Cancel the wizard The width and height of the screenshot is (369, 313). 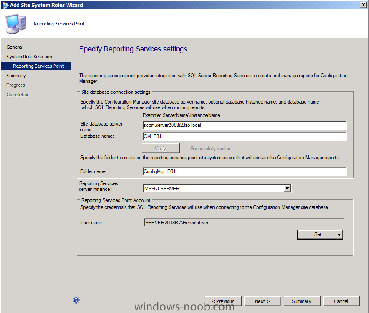tap(341, 301)
